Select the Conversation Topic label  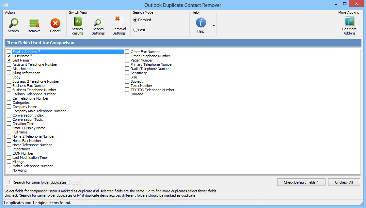[x=27, y=119]
